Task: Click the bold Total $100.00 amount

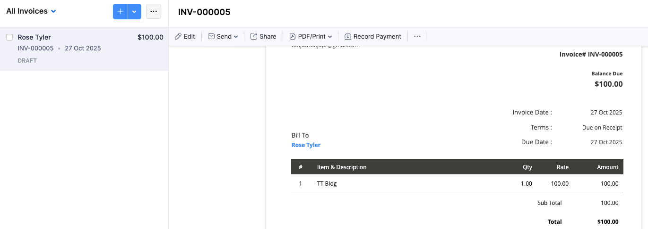Action: pos(608,222)
